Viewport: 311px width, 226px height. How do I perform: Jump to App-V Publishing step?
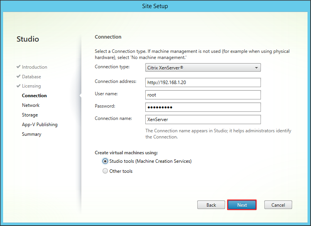(x=40, y=125)
